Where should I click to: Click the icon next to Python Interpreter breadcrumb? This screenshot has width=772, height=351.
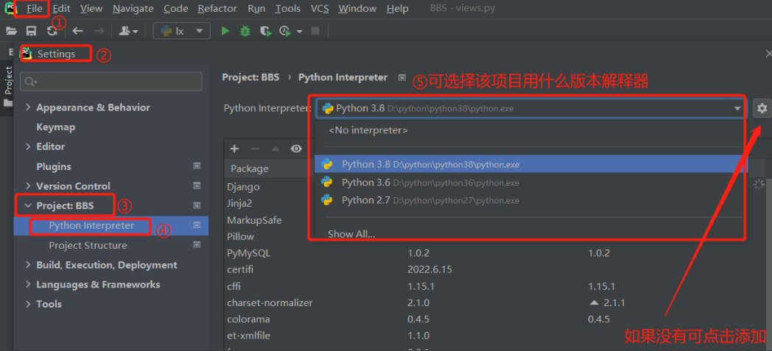402,77
